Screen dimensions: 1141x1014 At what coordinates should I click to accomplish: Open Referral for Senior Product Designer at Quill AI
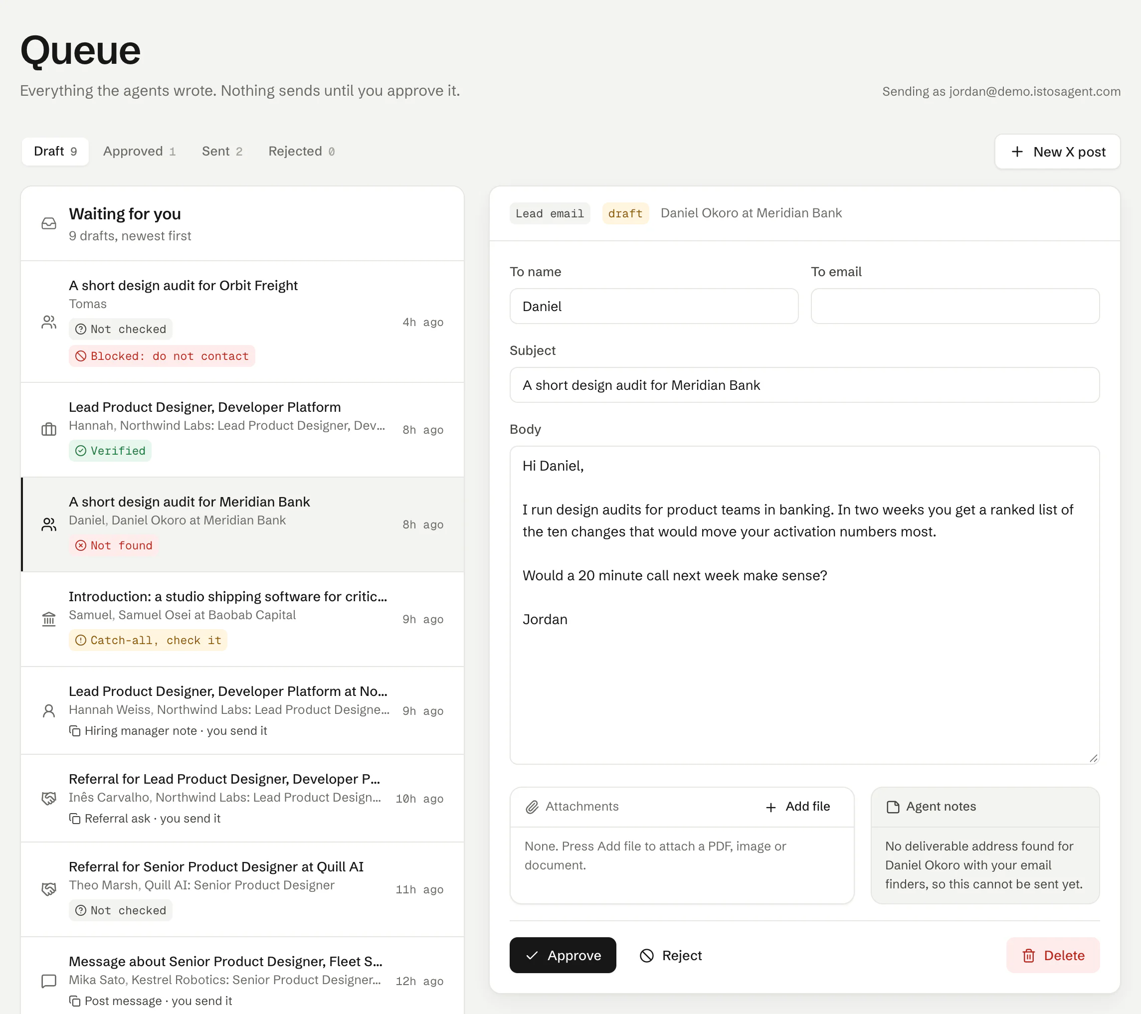tap(242, 889)
